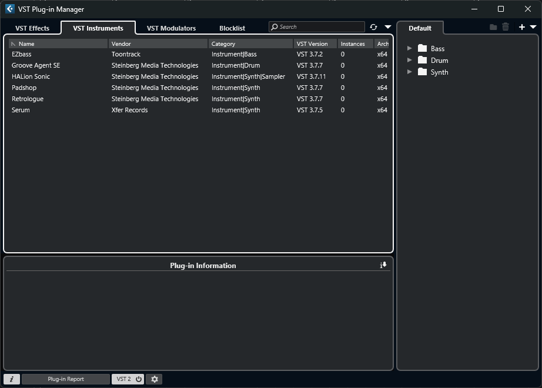Close the VST Plug-in Manager window
The image size is (542, 388).
pyautogui.click(x=527, y=9)
